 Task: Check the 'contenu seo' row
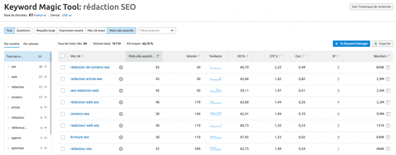(63, 114)
